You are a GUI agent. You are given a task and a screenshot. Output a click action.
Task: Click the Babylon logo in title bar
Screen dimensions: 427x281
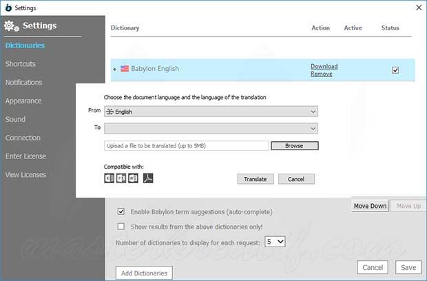tap(8, 8)
